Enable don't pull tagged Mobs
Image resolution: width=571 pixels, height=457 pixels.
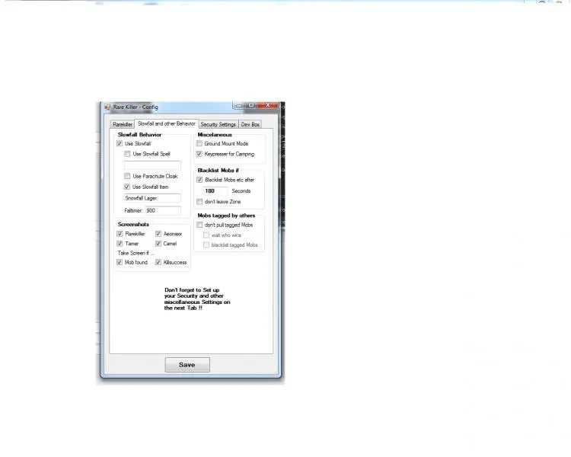coord(199,225)
